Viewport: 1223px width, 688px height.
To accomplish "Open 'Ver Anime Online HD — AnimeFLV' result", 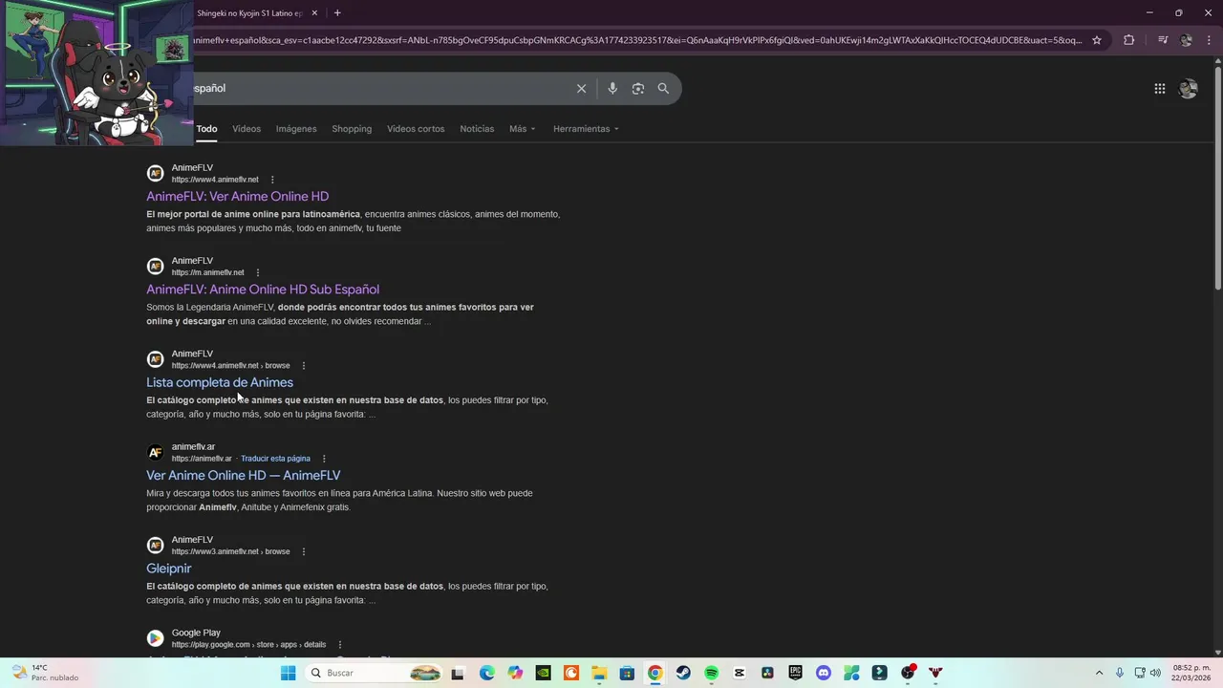I will [x=243, y=475].
